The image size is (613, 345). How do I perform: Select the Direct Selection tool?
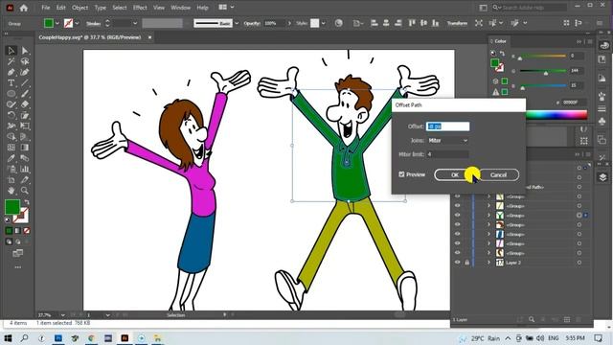pos(25,51)
